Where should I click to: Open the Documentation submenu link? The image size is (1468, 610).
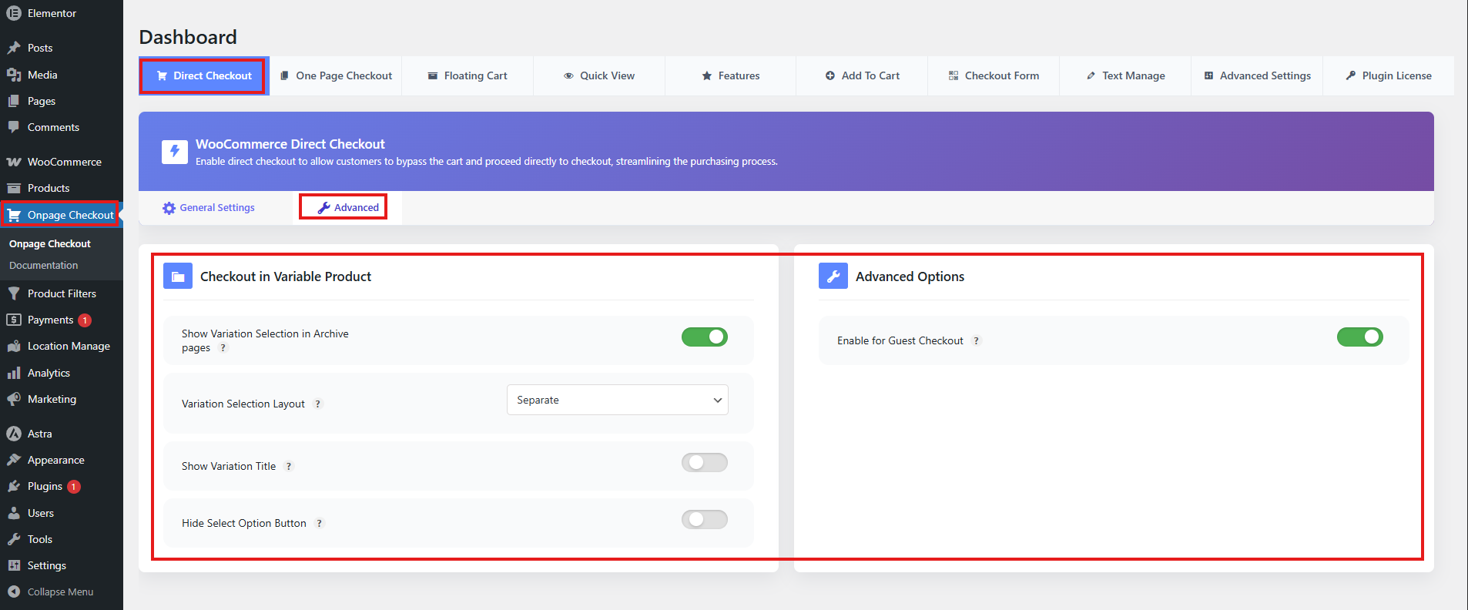coord(44,265)
